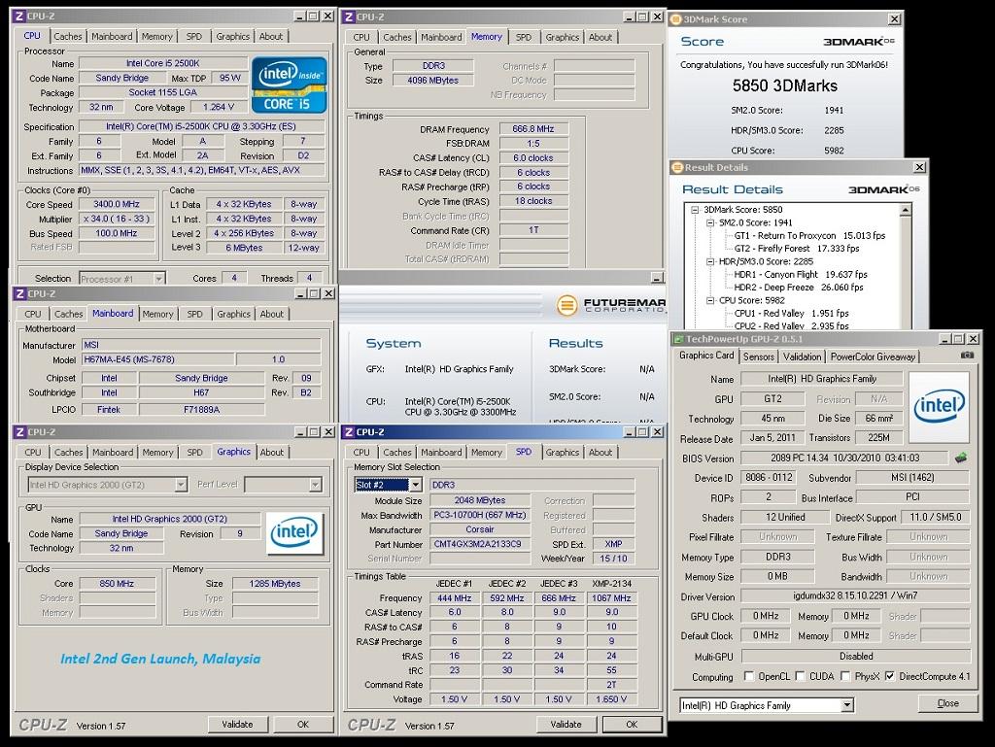Viewport: 995px width, 747px height.
Task: Click Z icon of CPU-Z Mainboard tab window
Action: click(x=19, y=293)
